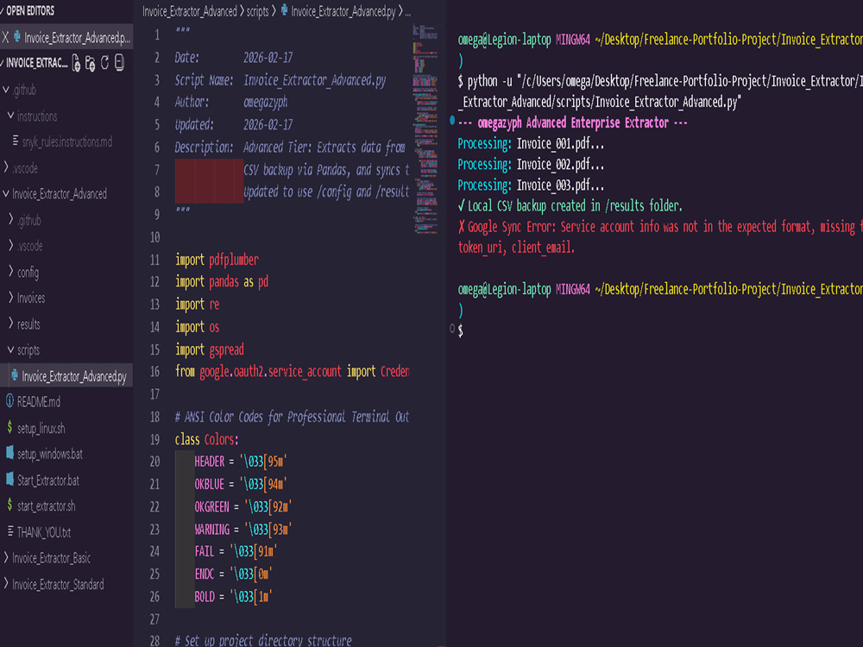Viewport: 863px width, 647px height.
Task: Open README.md in the explorer
Action: pos(39,402)
